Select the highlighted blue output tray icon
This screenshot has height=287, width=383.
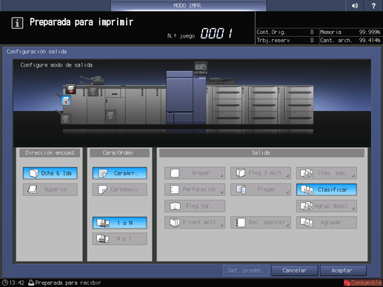[x=66, y=101]
